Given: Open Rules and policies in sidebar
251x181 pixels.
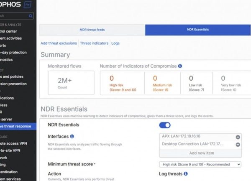Looking at the screenshot, I should click(x=12, y=77).
